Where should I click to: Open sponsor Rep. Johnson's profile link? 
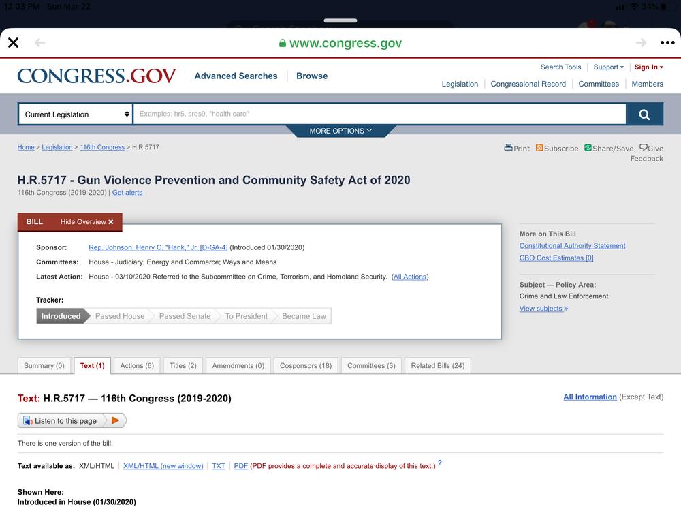[x=158, y=247]
